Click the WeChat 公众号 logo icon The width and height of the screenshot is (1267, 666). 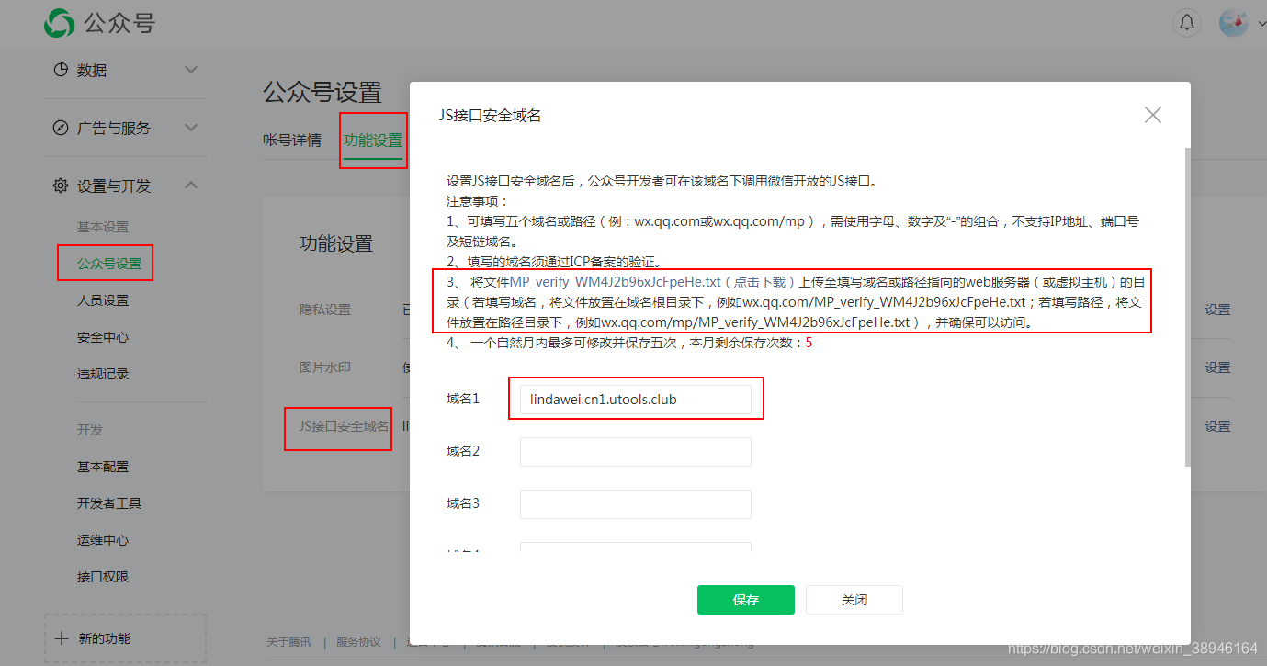point(61,23)
